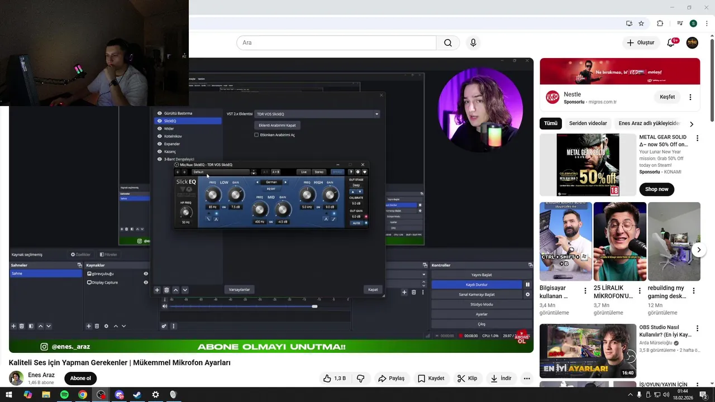This screenshot has width=715, height=402.
Task: Toggle the 3-Bant Dengeleyici filter eye icon
Action: pos(159,159)
